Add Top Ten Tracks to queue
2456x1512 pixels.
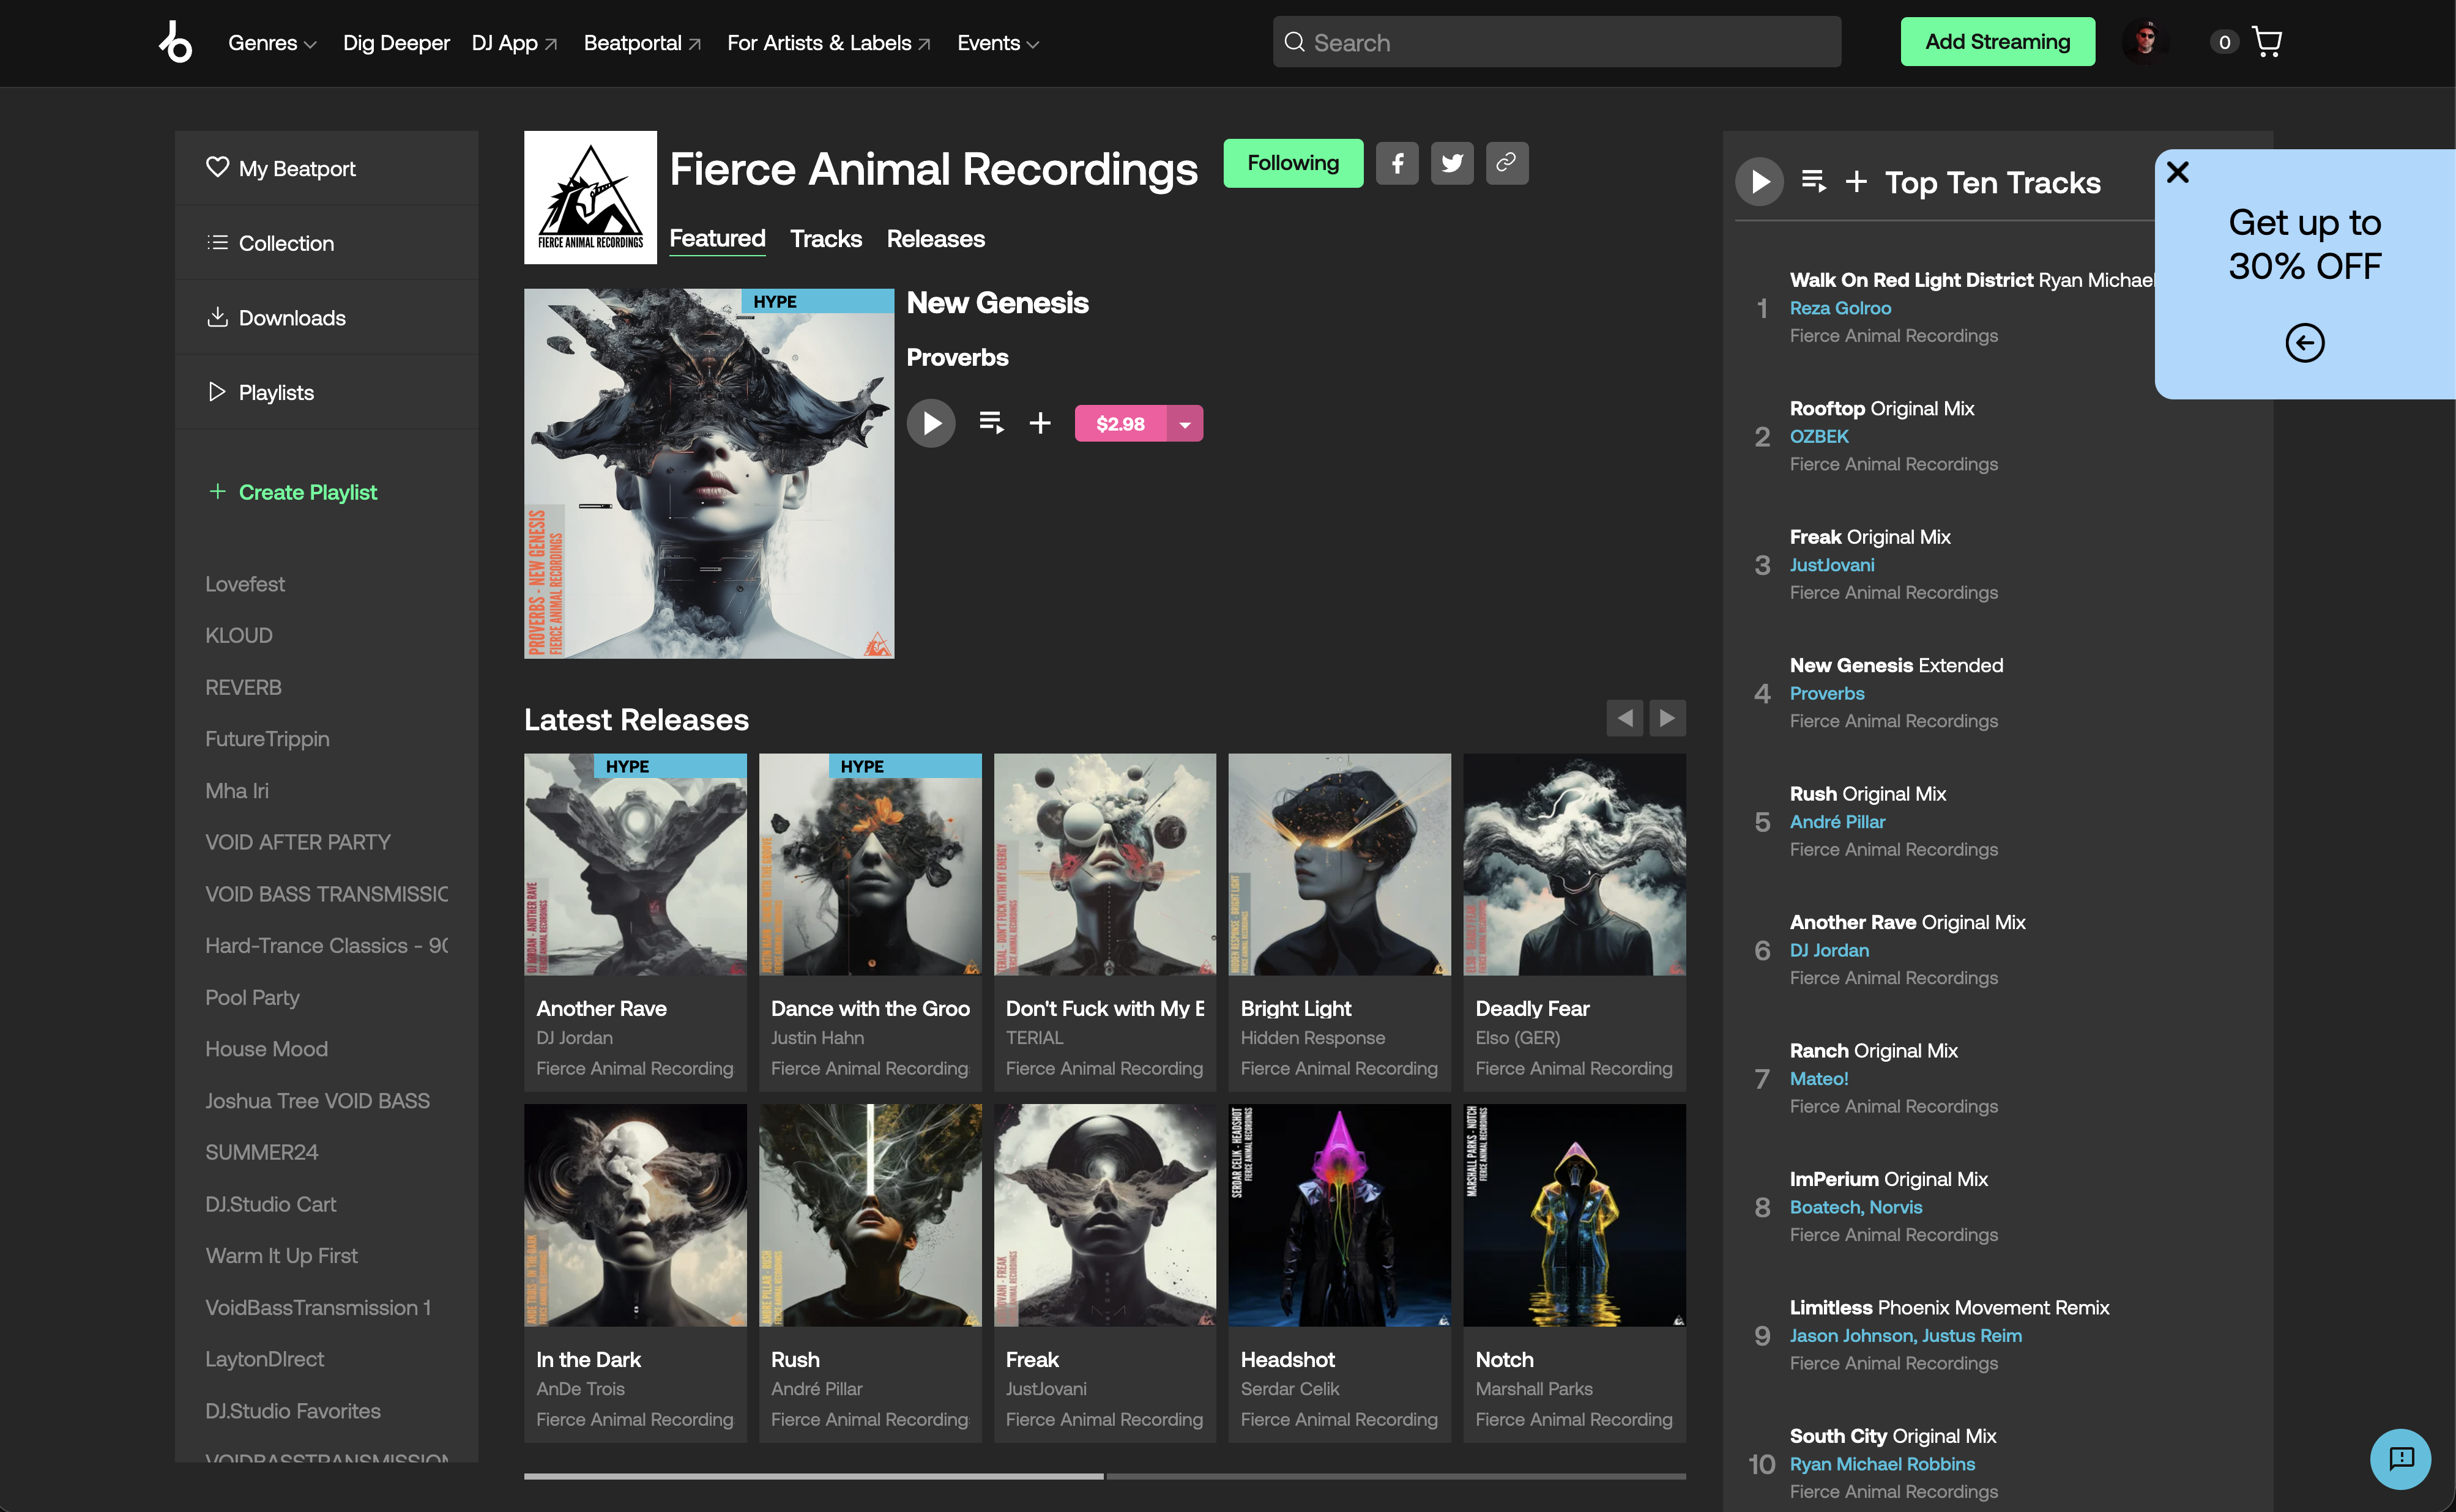1813,181
